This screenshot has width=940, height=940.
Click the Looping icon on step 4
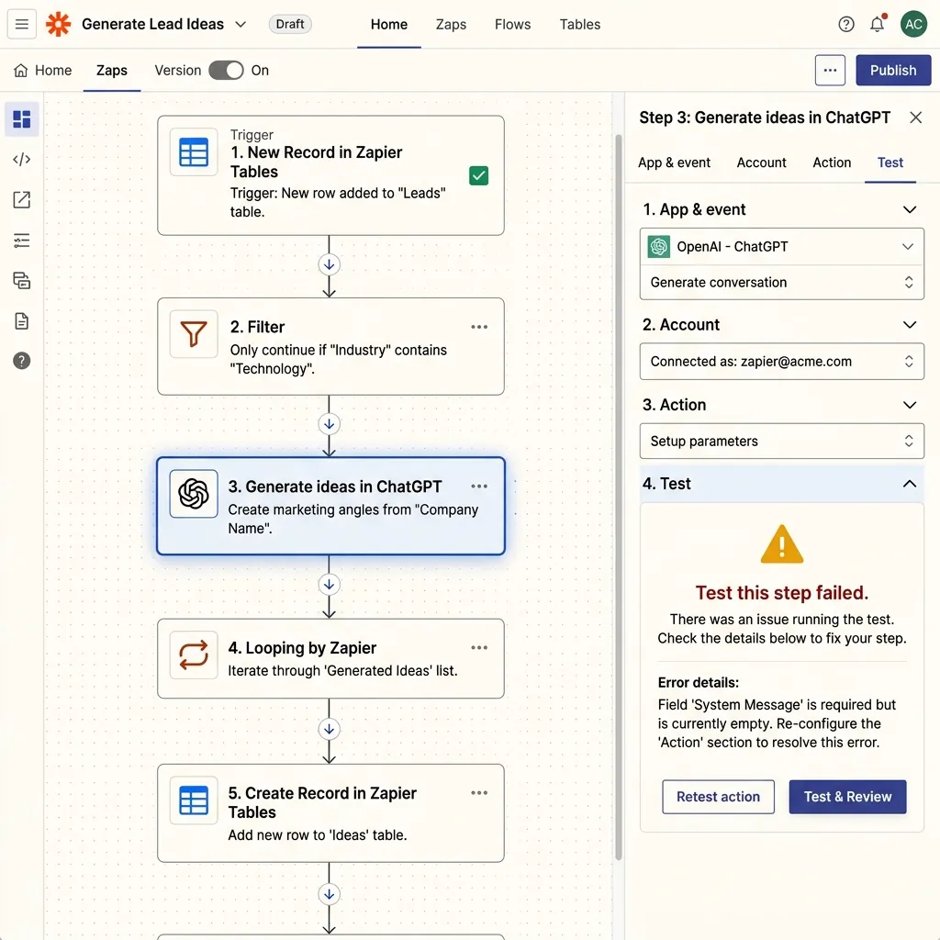click(194, 655)
